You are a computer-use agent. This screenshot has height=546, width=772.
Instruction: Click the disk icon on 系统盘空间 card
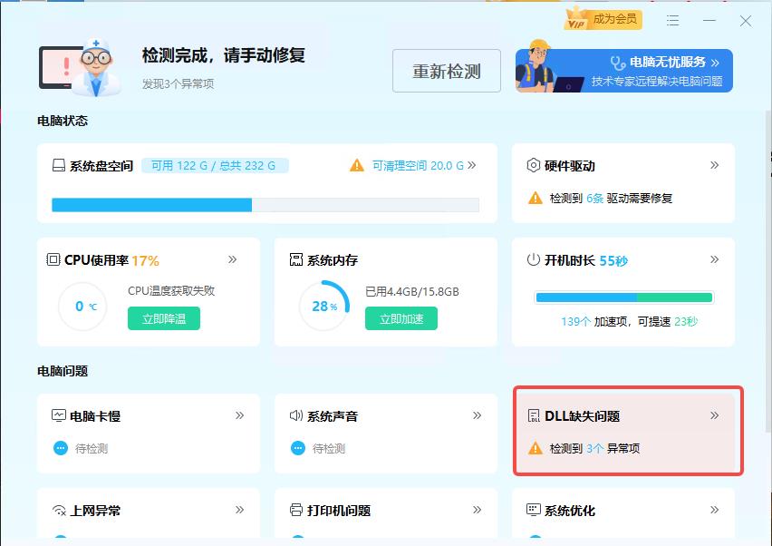tap(56, 165)
